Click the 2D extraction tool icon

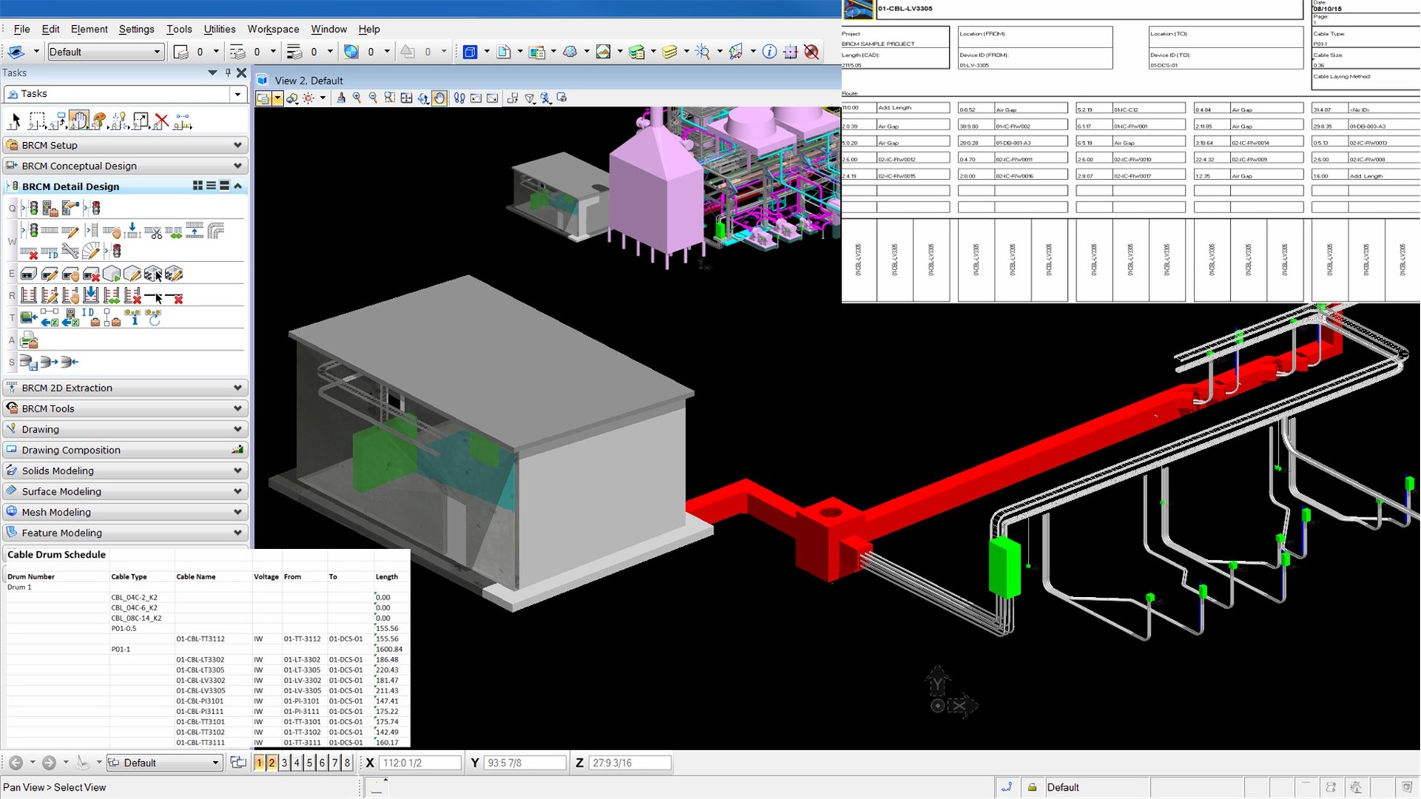[13, 388]
